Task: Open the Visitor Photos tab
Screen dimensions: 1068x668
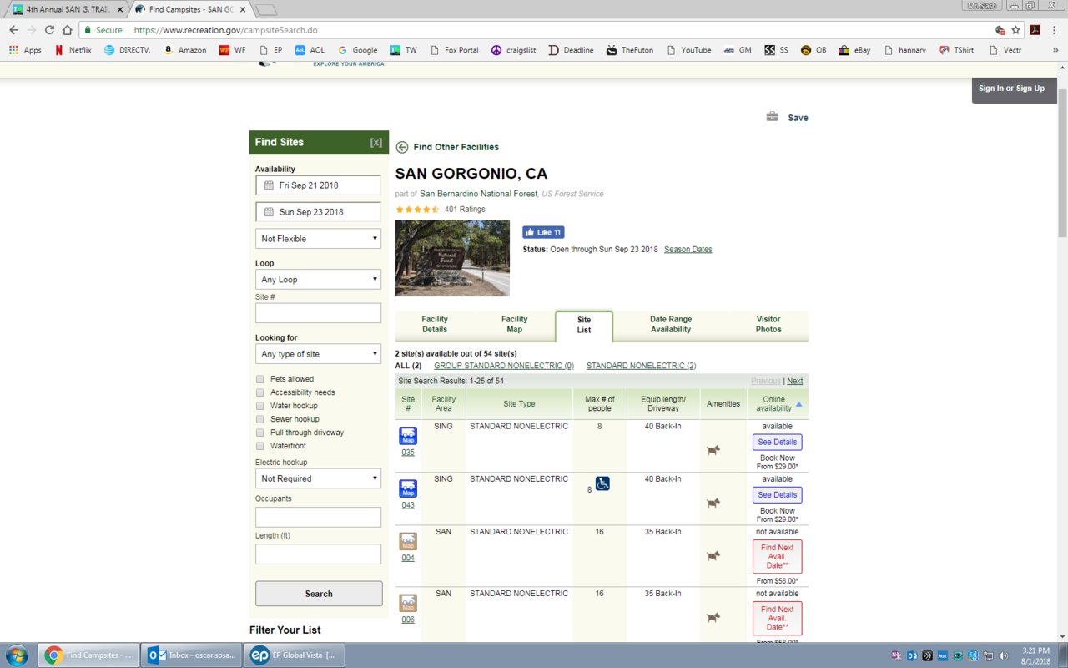Action: coord(768,324)
